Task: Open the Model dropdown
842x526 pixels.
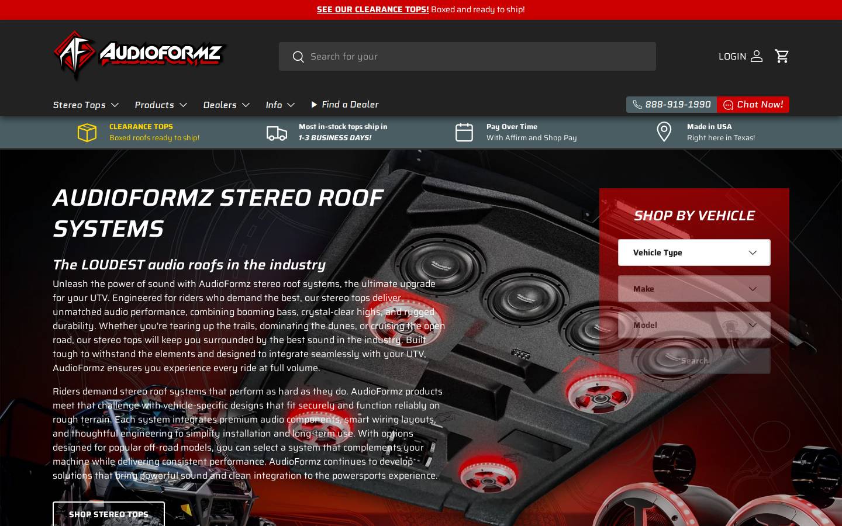Action: click(694, 325)
